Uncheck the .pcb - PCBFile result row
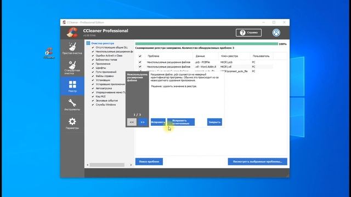 140,62
